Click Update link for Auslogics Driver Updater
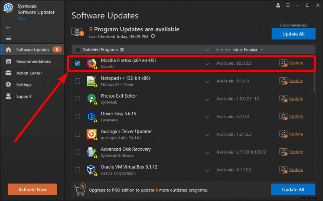The width and height of the screenshot is (323, 201). [296, 134]
